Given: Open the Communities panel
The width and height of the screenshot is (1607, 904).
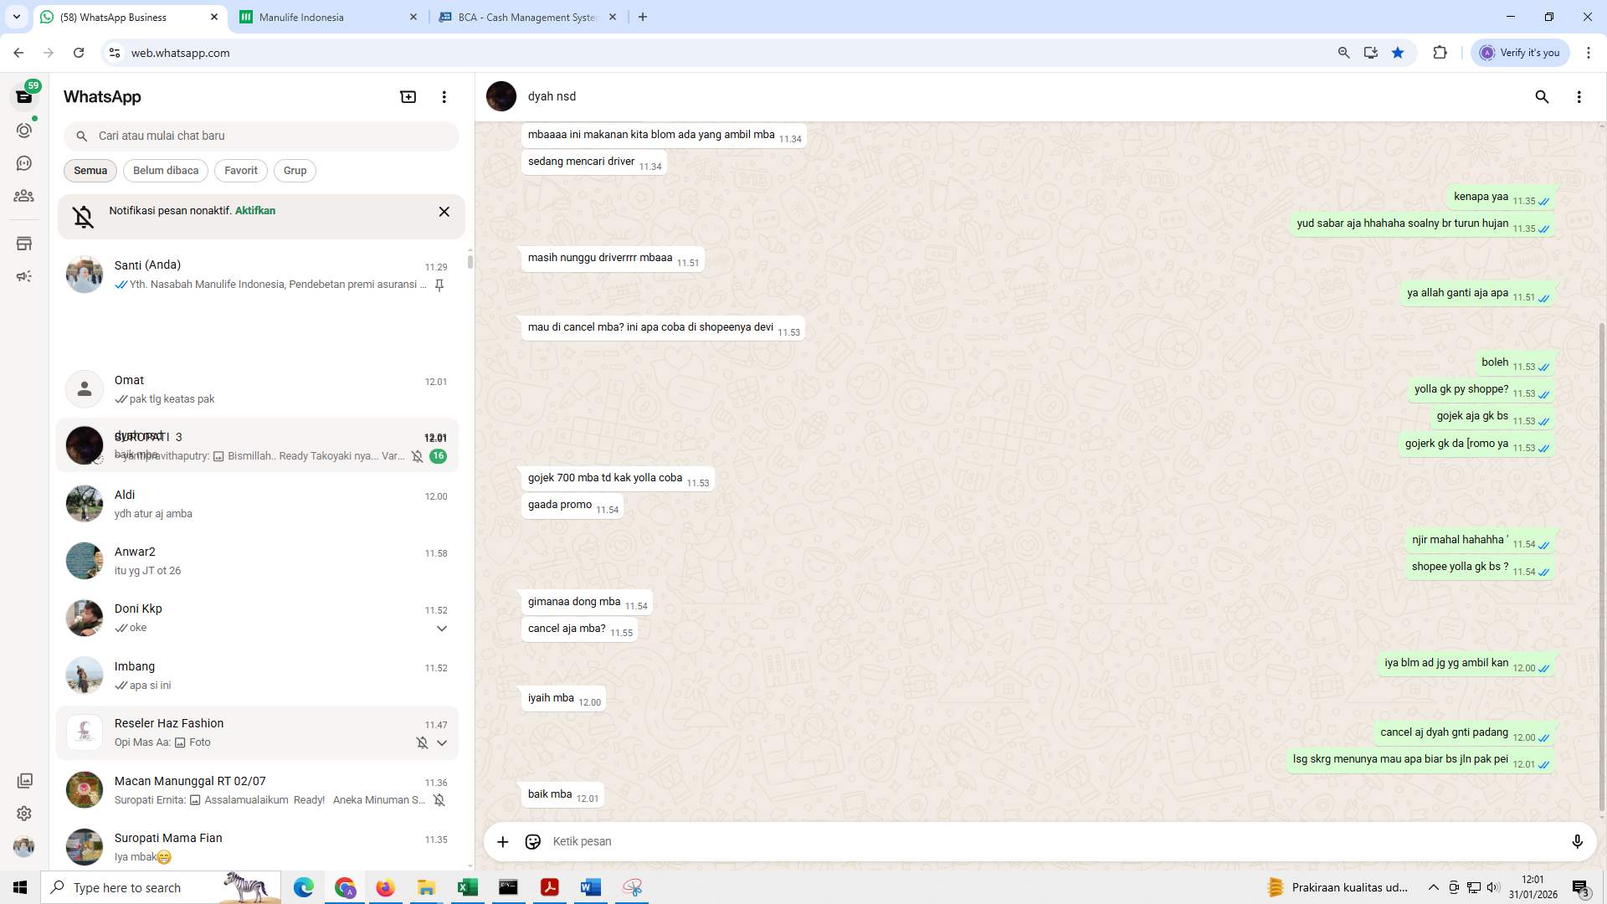Looking at the screenshot, I should pyautogui.click(x=24, y=196).
